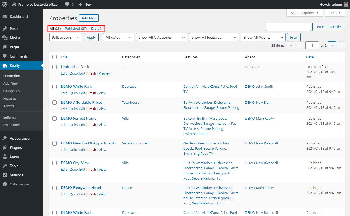This screenshot has width=350, height=216.
Task: Expand Show All Features dropdown
Action: 214,37
